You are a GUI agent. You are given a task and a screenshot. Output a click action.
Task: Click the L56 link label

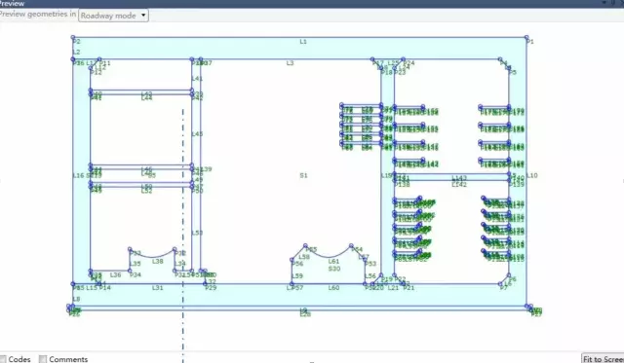point(370,275)
